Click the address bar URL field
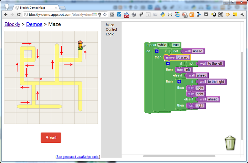 coord(60,15)
